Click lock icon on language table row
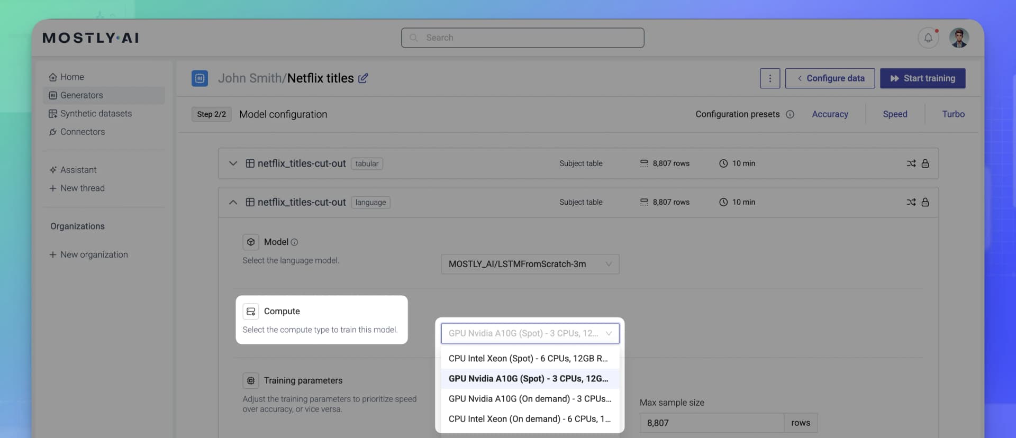 (x=925, y=202)
